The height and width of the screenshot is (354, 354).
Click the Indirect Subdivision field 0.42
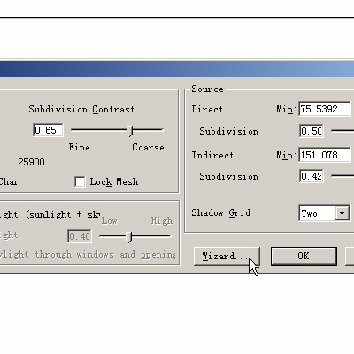[312, 176]
